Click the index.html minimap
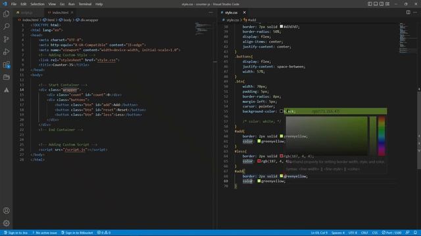421x236 pixels. coord(203,29)
